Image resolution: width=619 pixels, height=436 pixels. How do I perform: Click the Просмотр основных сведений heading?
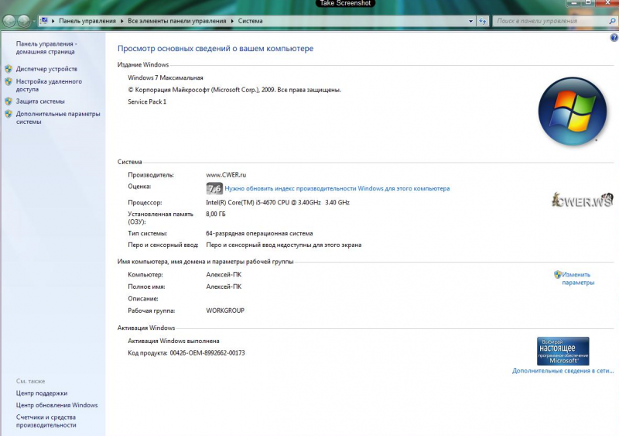[x=216, y=49]
